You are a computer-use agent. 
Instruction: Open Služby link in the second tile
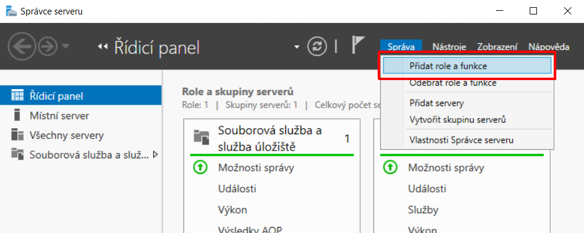pyautogui.click(x=423, y=210)
